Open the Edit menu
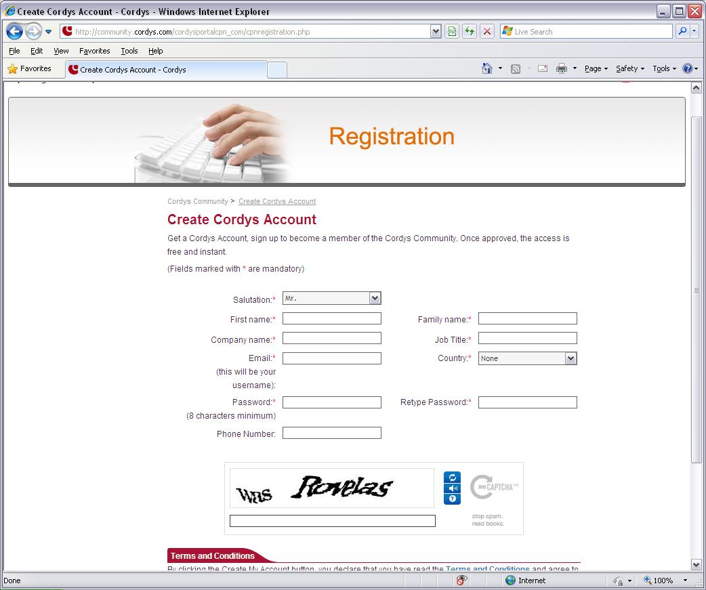Screen dimensions: 706x590 [37, 51]
